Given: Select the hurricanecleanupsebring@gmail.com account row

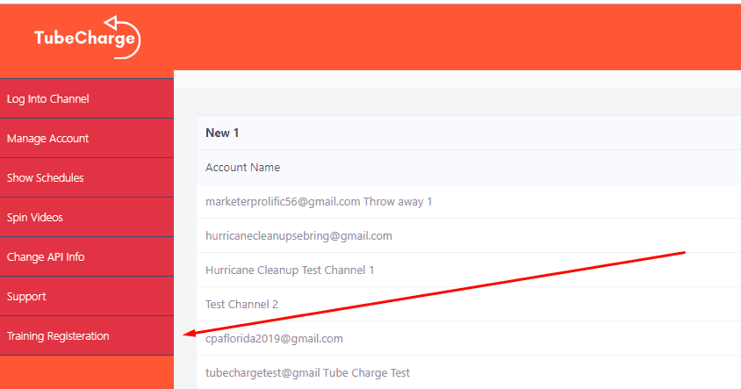Looking at the screenshot, I should [299, 236].
